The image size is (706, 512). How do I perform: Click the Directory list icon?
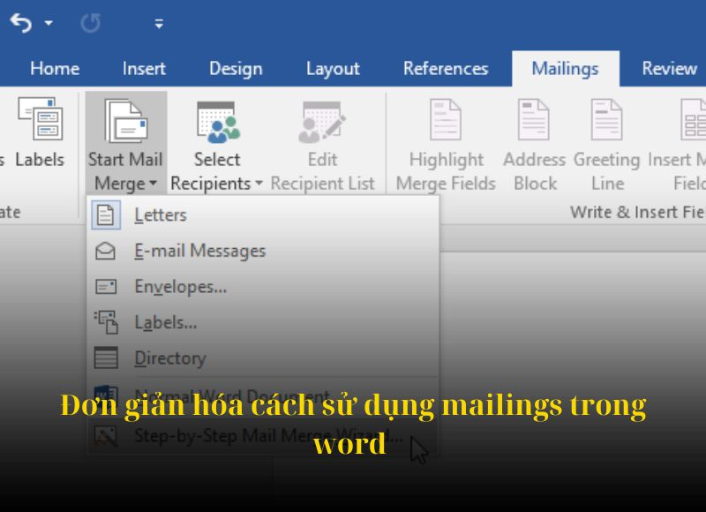(x=106, y=358)
